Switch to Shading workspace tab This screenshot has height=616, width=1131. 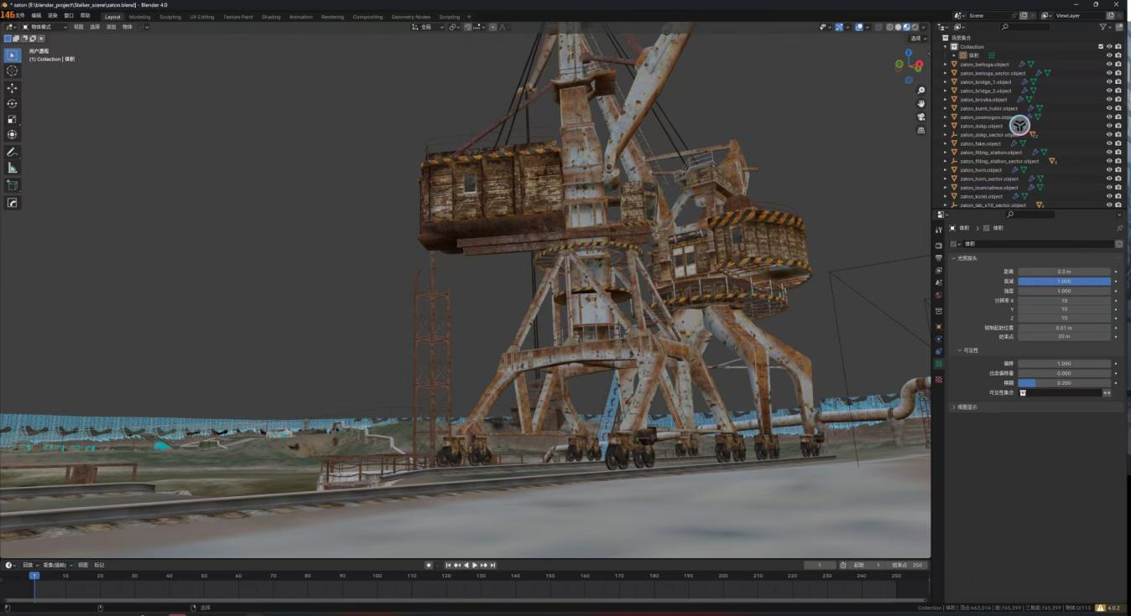(271, 17)
